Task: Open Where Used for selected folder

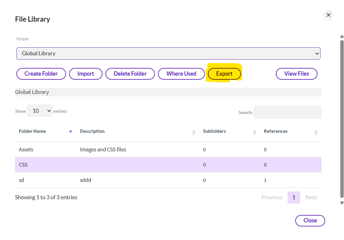Action: [181, 74]
